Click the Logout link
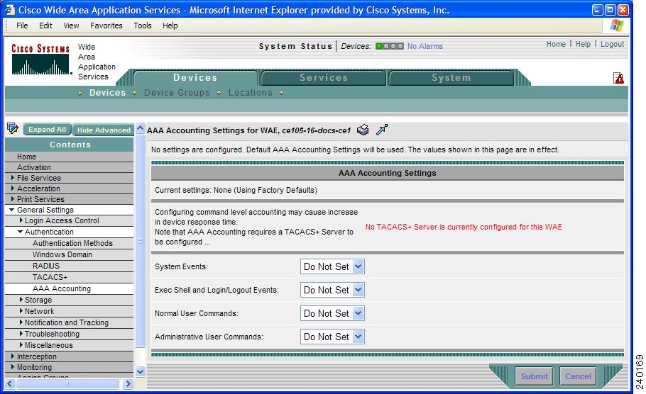 point(612,44)
